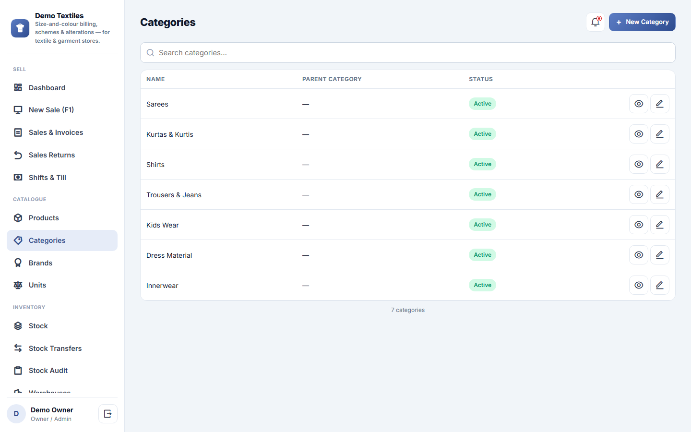691x432 pixels.
Task: Edit the Dress Material category
Action: 660,255
